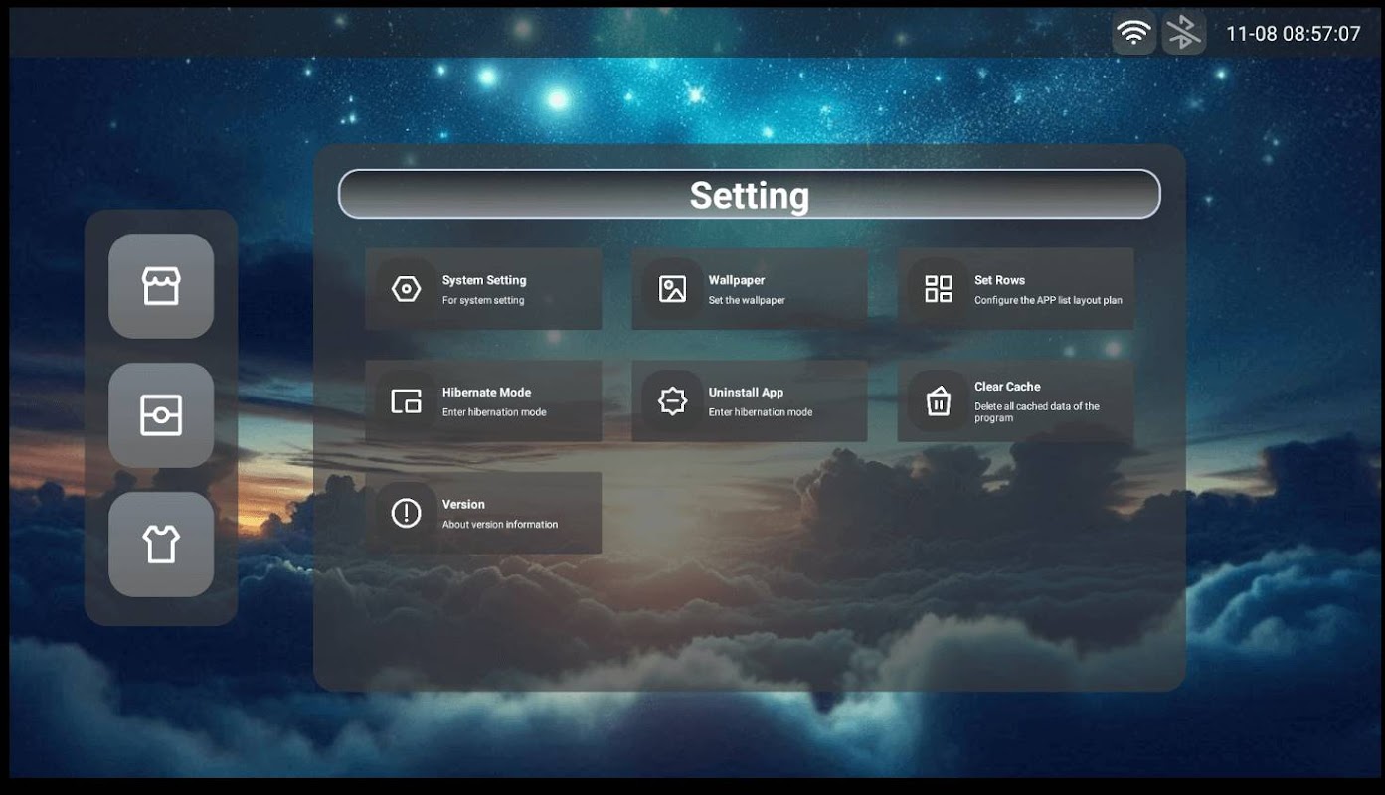Click the Bluetooth disabled icon
This screenshot has width=1385, height=795.
pos(1183,33)
